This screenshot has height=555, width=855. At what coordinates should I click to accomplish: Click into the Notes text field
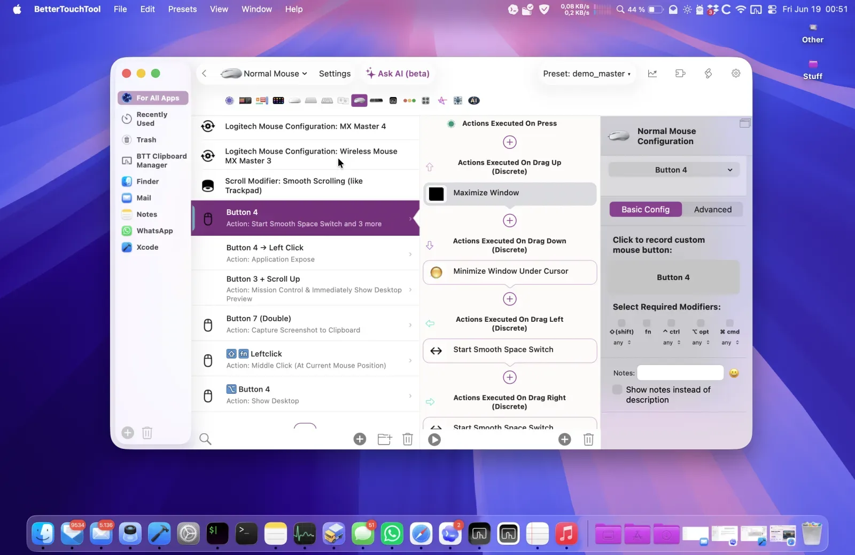coord(680,372)
